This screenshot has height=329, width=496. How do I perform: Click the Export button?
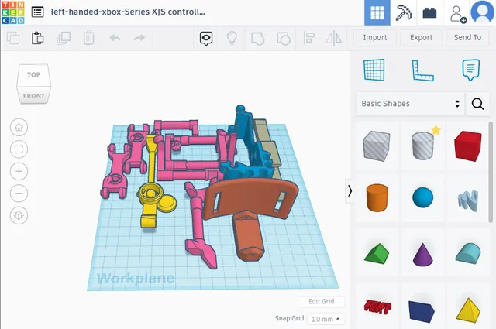tap(421, 38)
